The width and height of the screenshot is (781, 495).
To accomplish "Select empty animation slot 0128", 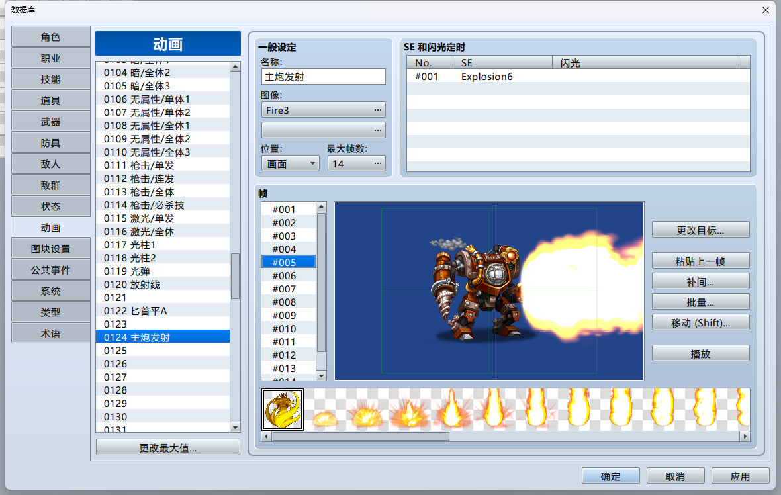I will (x=163, y=390).
